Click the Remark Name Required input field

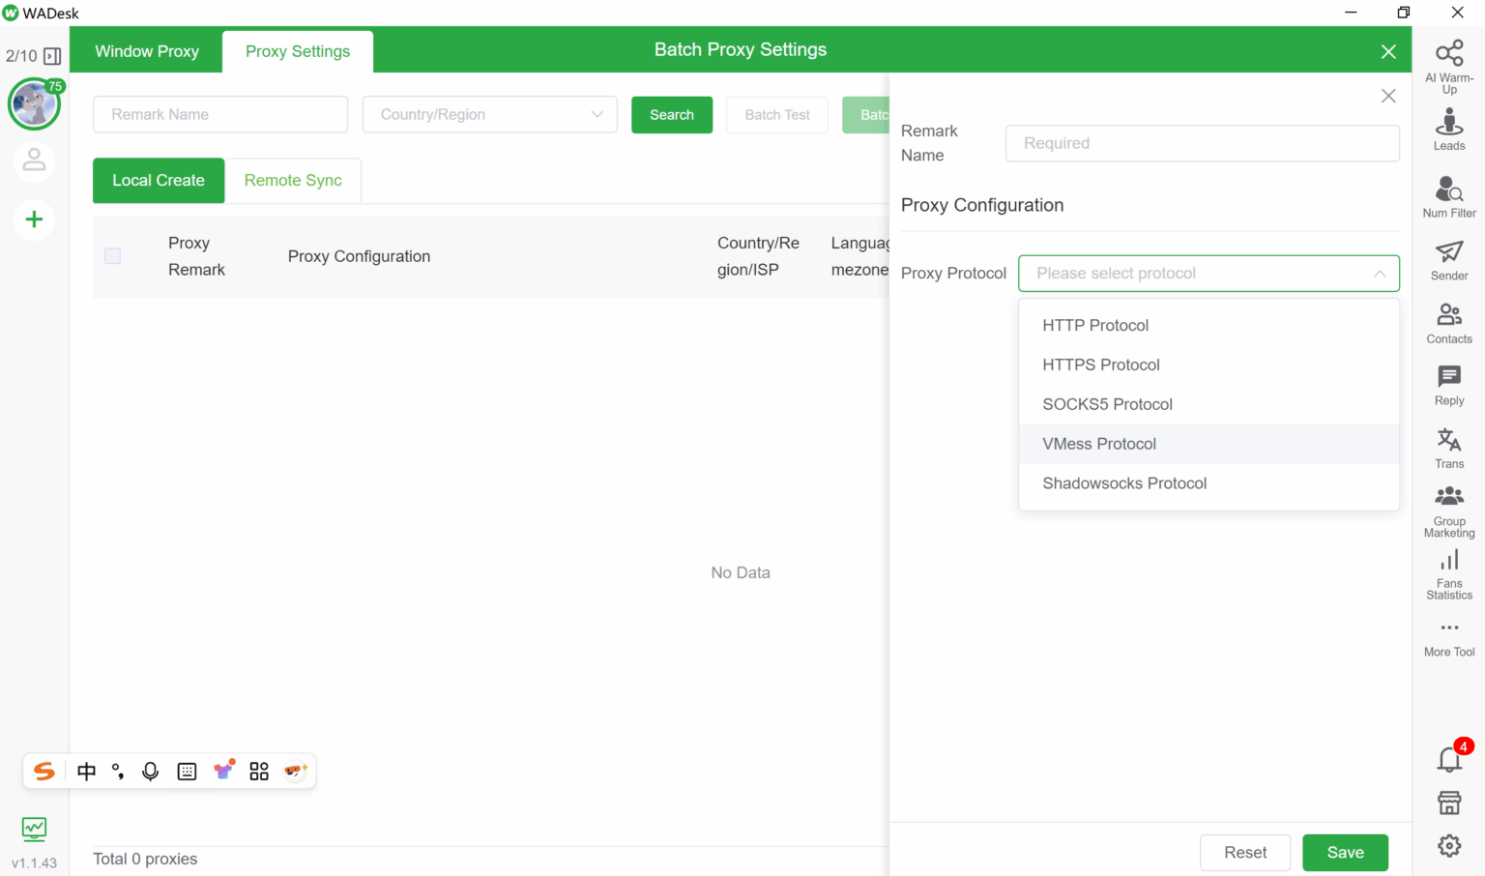pos(1202,143)
